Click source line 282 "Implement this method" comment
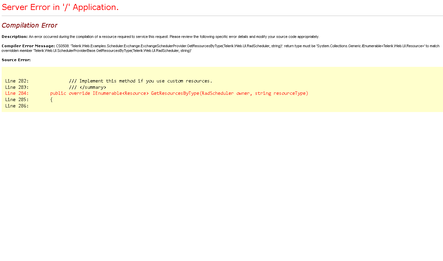This screenshot has width=443, height=261. 108,81
